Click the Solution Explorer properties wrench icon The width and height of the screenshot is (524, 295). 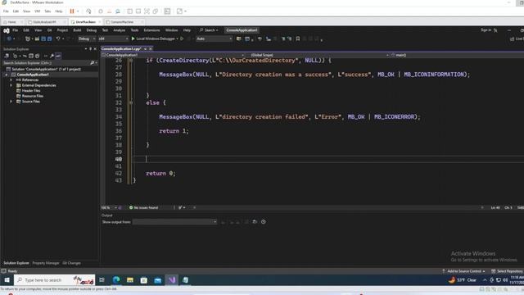tap(52, 56)
